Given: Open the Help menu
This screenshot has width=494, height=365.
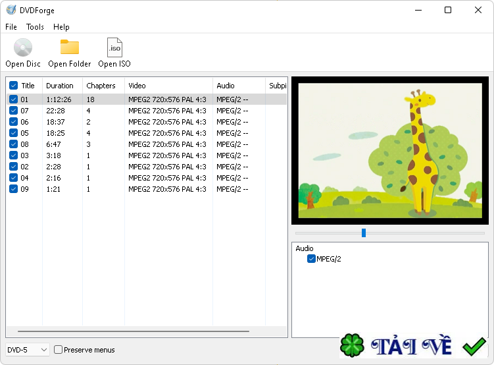Looking at the screenshot, I should pyautogui.click(x=61, y=27).
